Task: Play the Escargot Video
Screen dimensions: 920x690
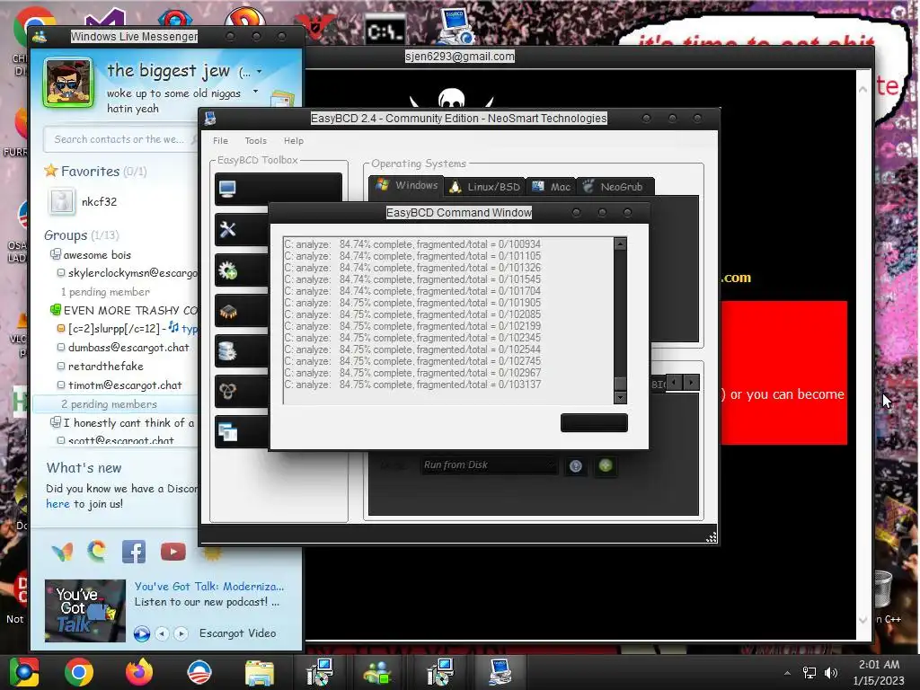Action: 141,633
